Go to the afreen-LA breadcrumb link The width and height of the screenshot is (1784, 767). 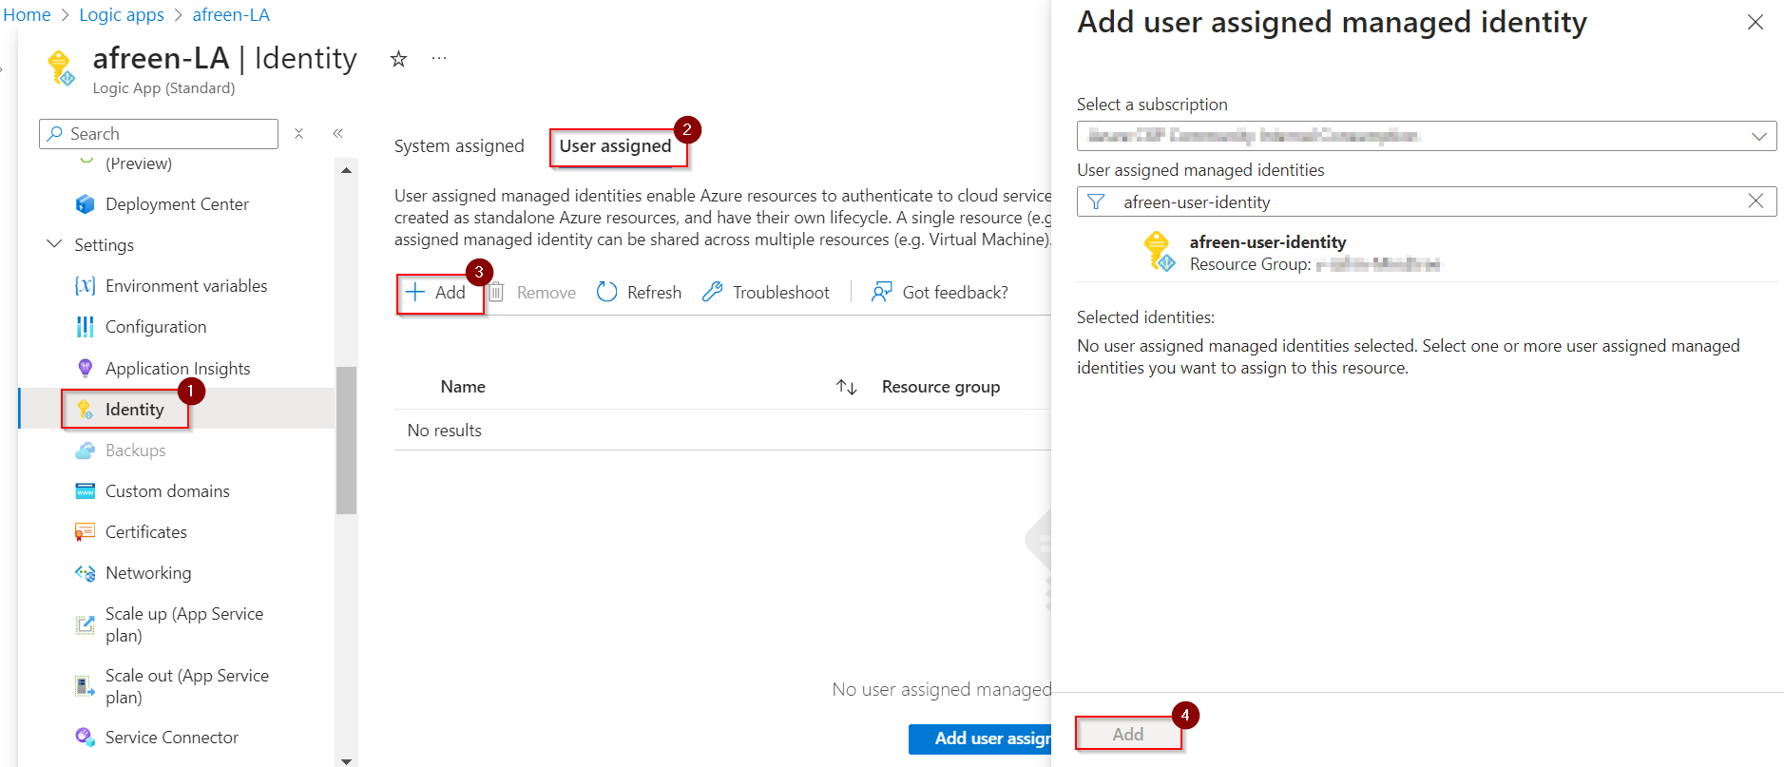click(231, 15)
